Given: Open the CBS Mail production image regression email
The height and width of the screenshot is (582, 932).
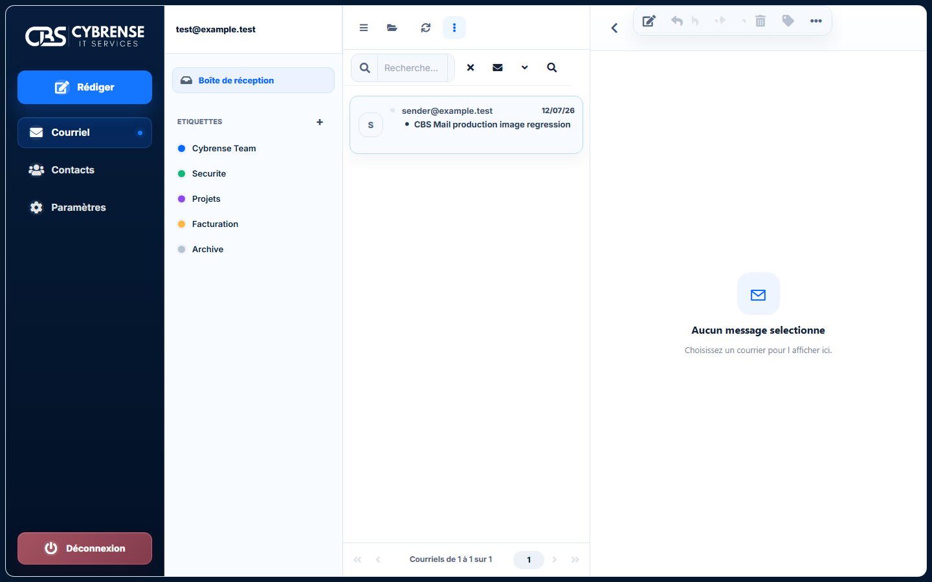Looking at the screenshot, I should pyautogui.click(x=466, y=125).
